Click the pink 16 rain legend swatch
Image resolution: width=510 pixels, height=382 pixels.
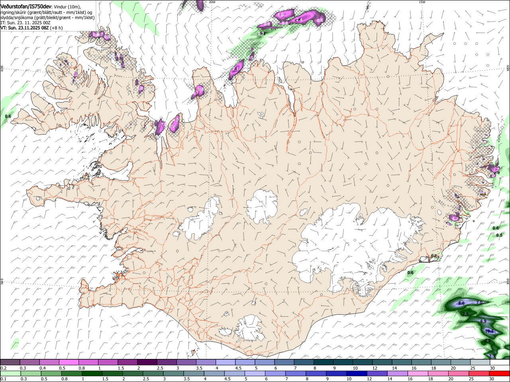click(x=418, y=374)
